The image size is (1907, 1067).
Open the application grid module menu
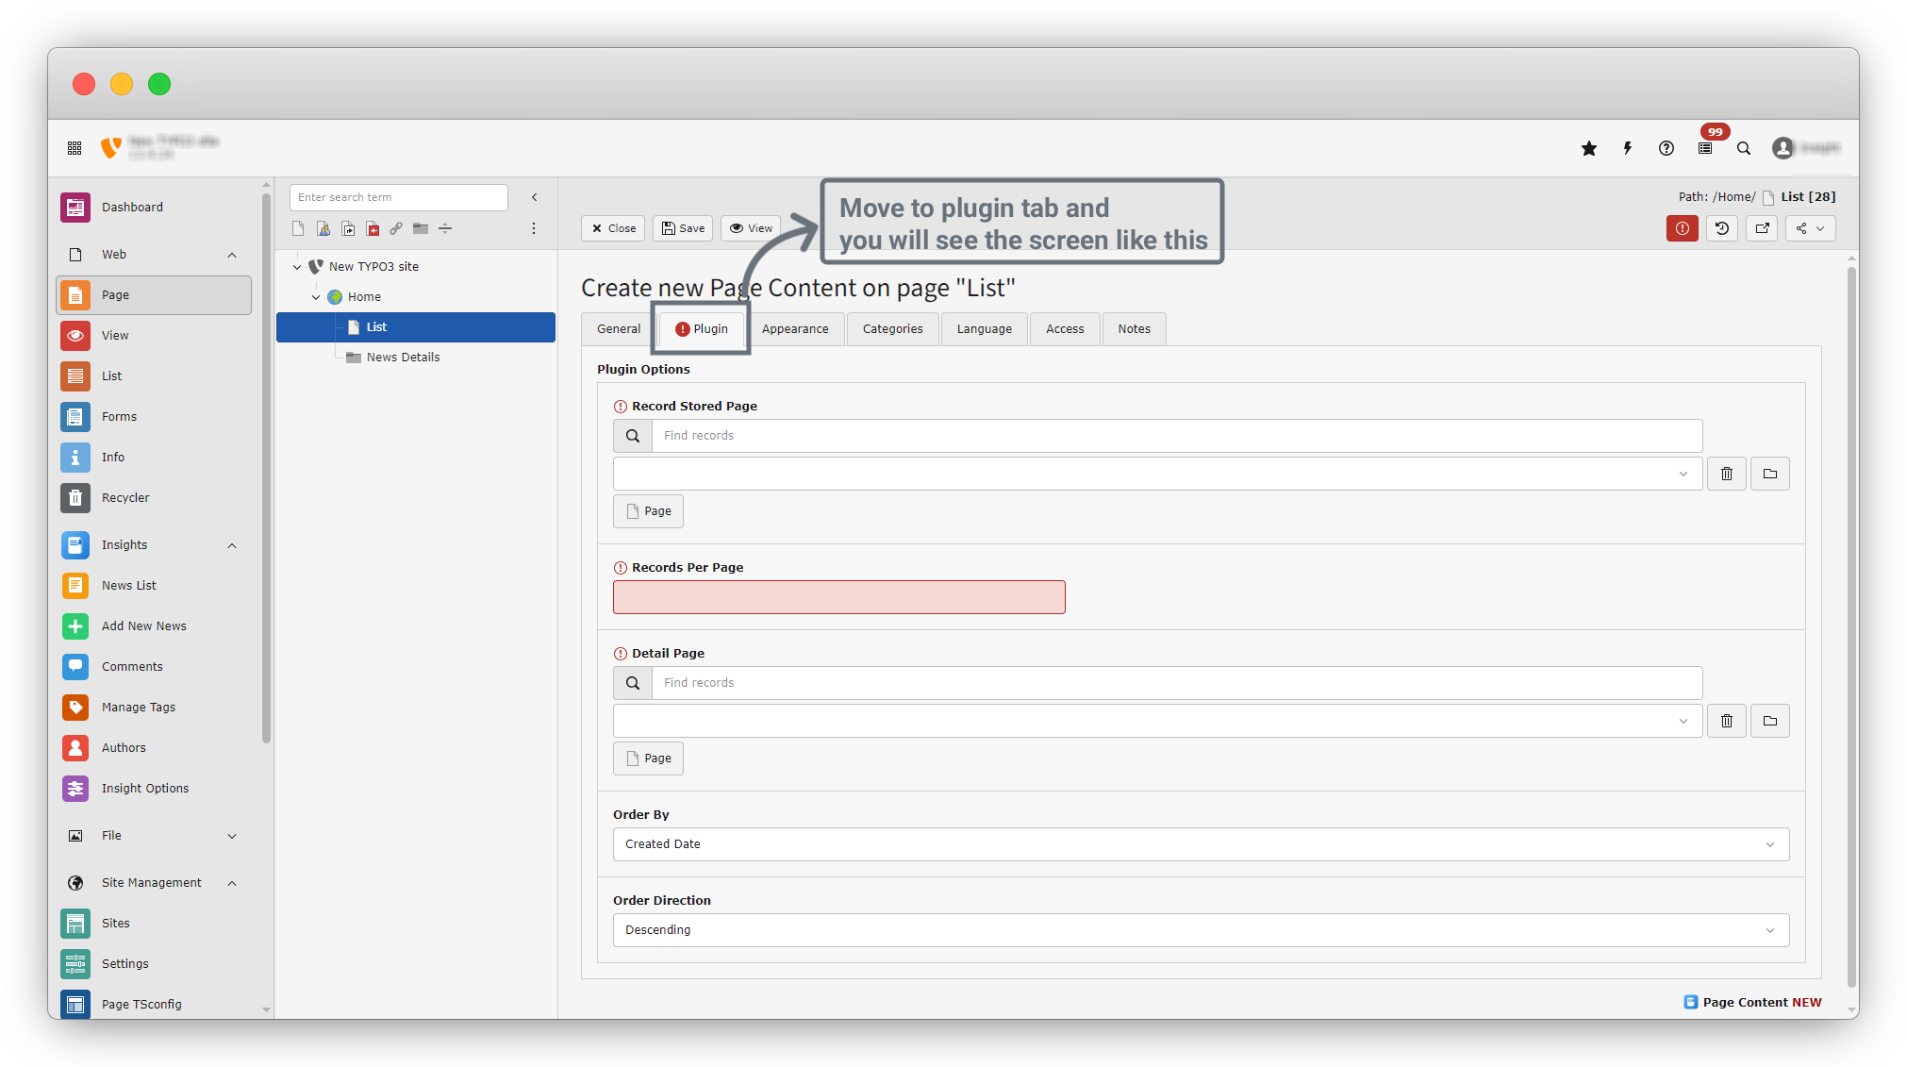click(75, 148)
